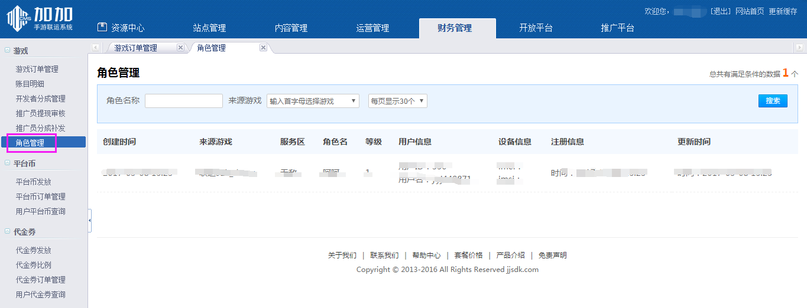Open the 每页显示30个 page size dropdown
Screen dimensions: 807x308
(397, 101)
